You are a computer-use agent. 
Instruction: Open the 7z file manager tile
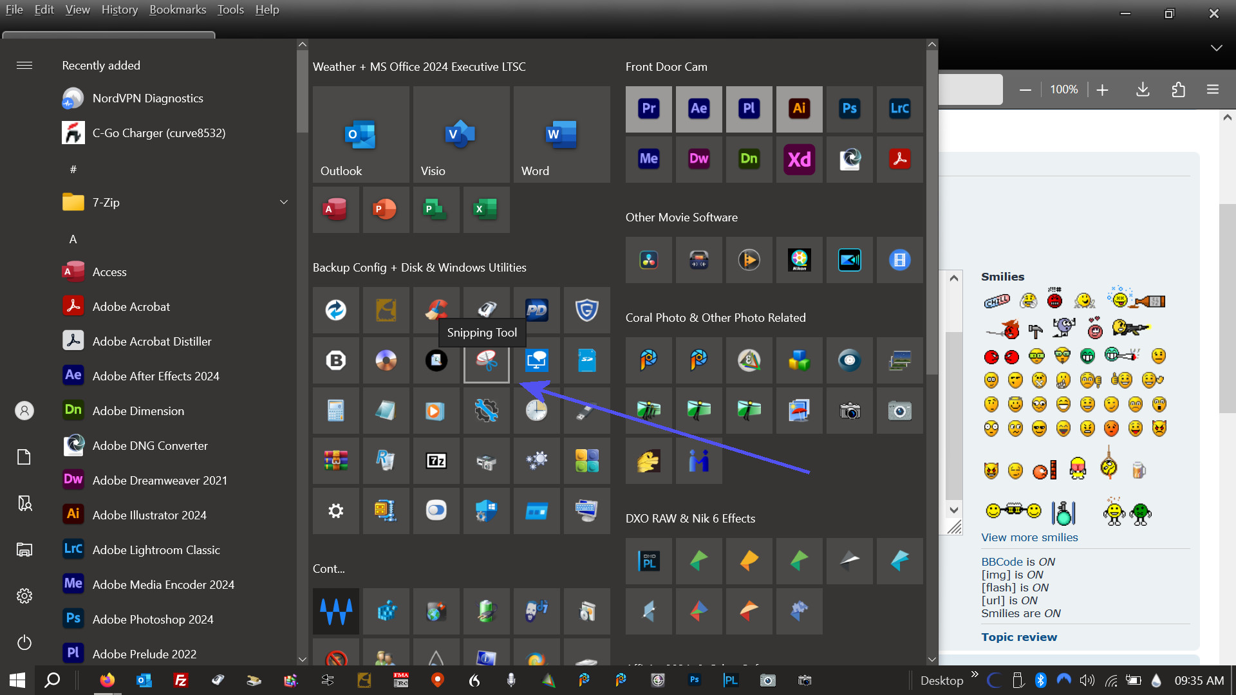[436, 461]
